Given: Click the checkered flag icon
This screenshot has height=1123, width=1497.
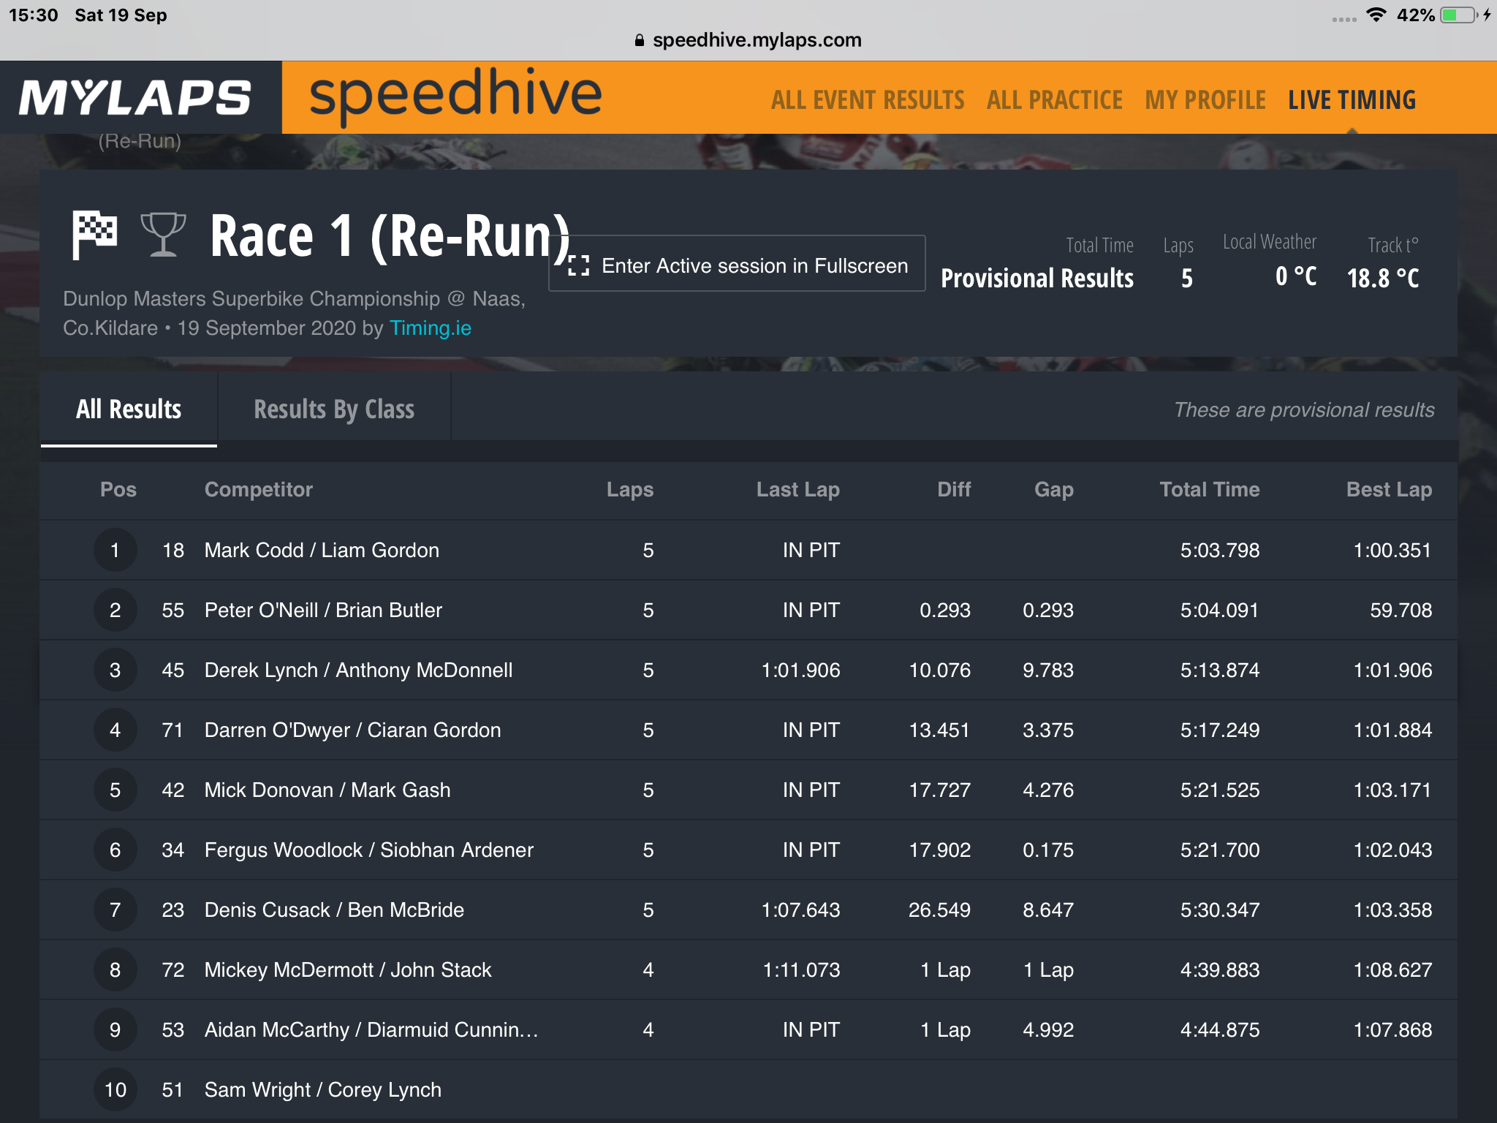Looking at the screenshot, I should point(94,235).
